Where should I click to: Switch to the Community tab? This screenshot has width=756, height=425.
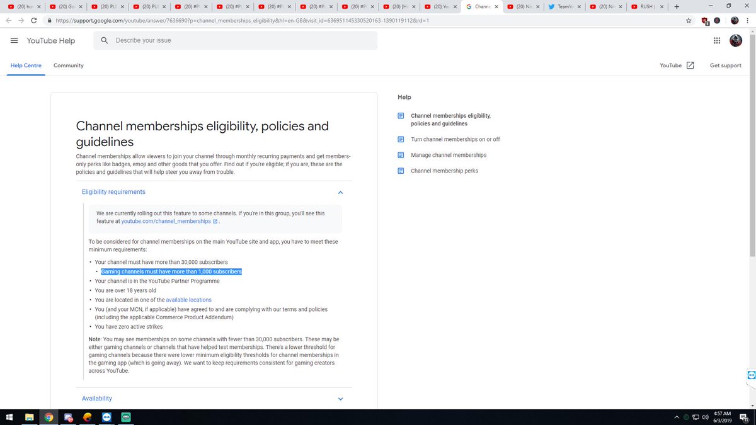(x=69, y=65)
